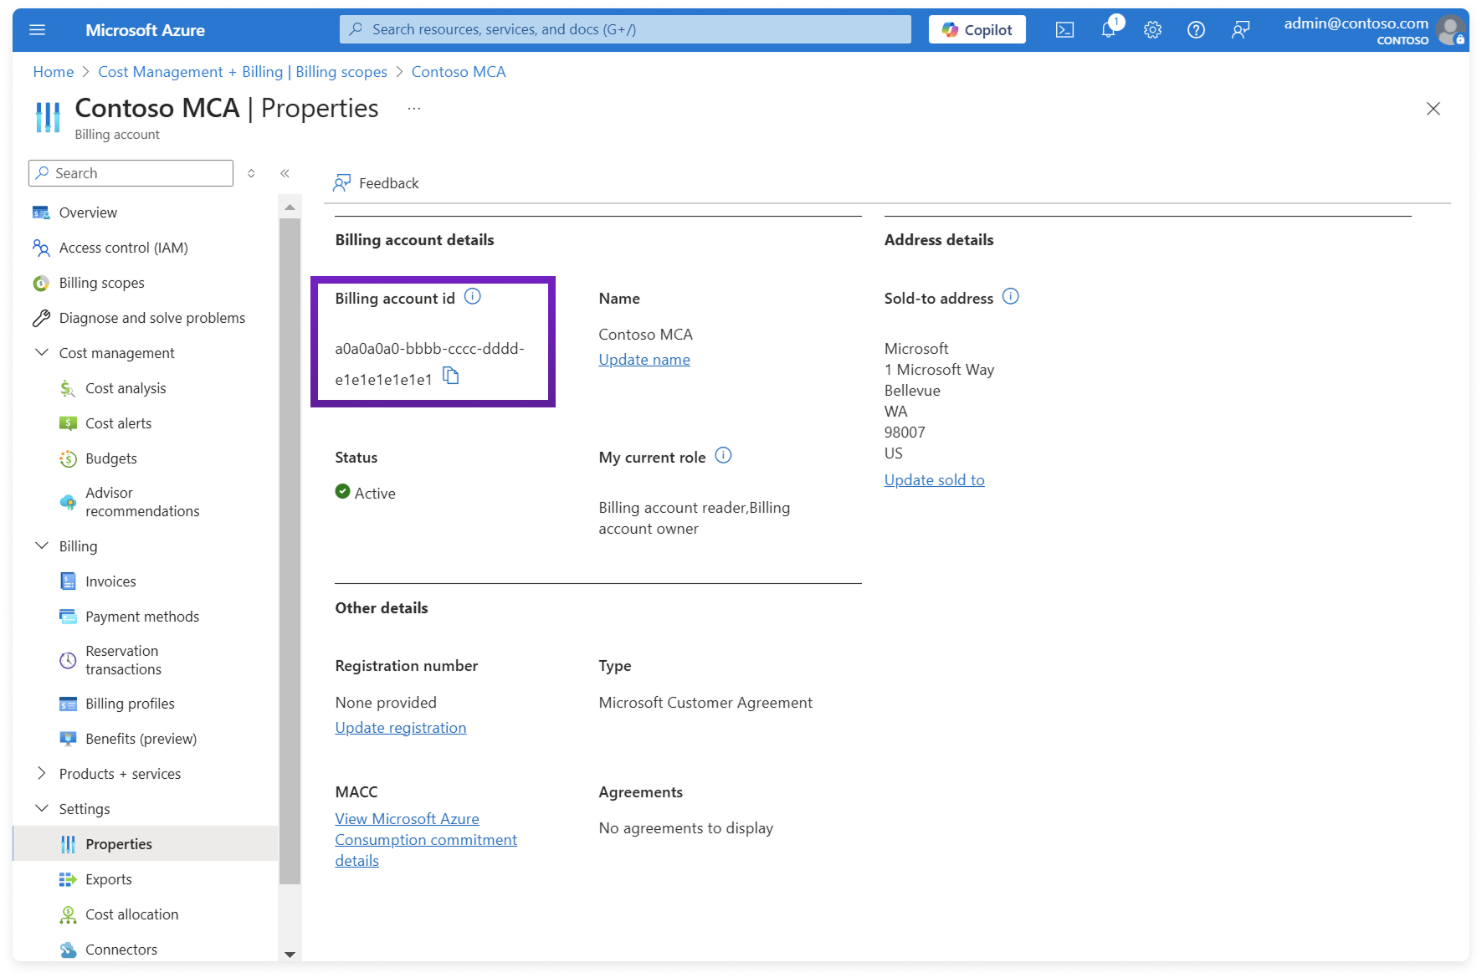Click the Active status text

click(x=375, y=494)
